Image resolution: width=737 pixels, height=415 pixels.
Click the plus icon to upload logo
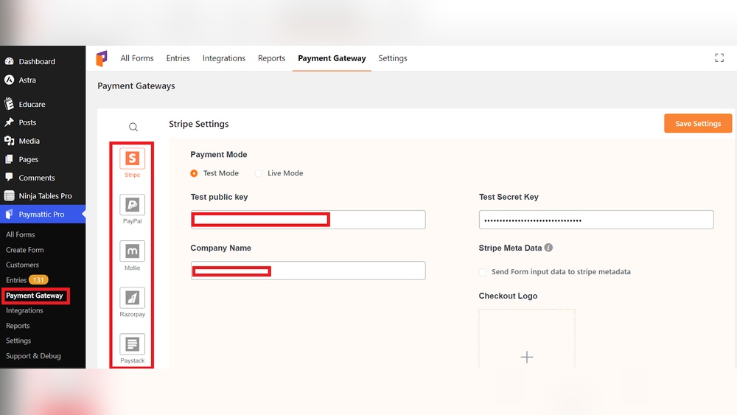(x=527, y=358)
